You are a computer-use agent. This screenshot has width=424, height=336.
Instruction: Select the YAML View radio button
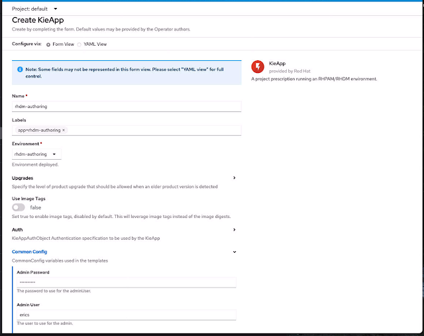coord(79,44)
